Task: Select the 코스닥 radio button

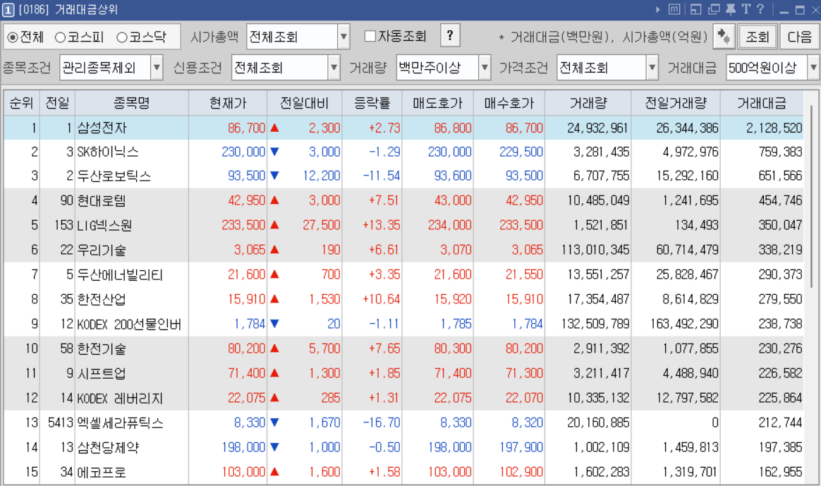Action: (x=122, y=37)
